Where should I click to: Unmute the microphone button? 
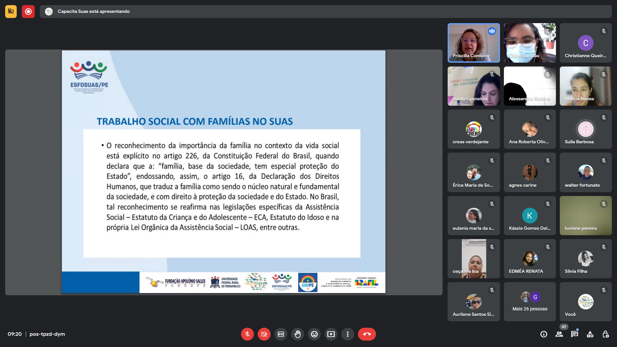click(x=247, y=334)
